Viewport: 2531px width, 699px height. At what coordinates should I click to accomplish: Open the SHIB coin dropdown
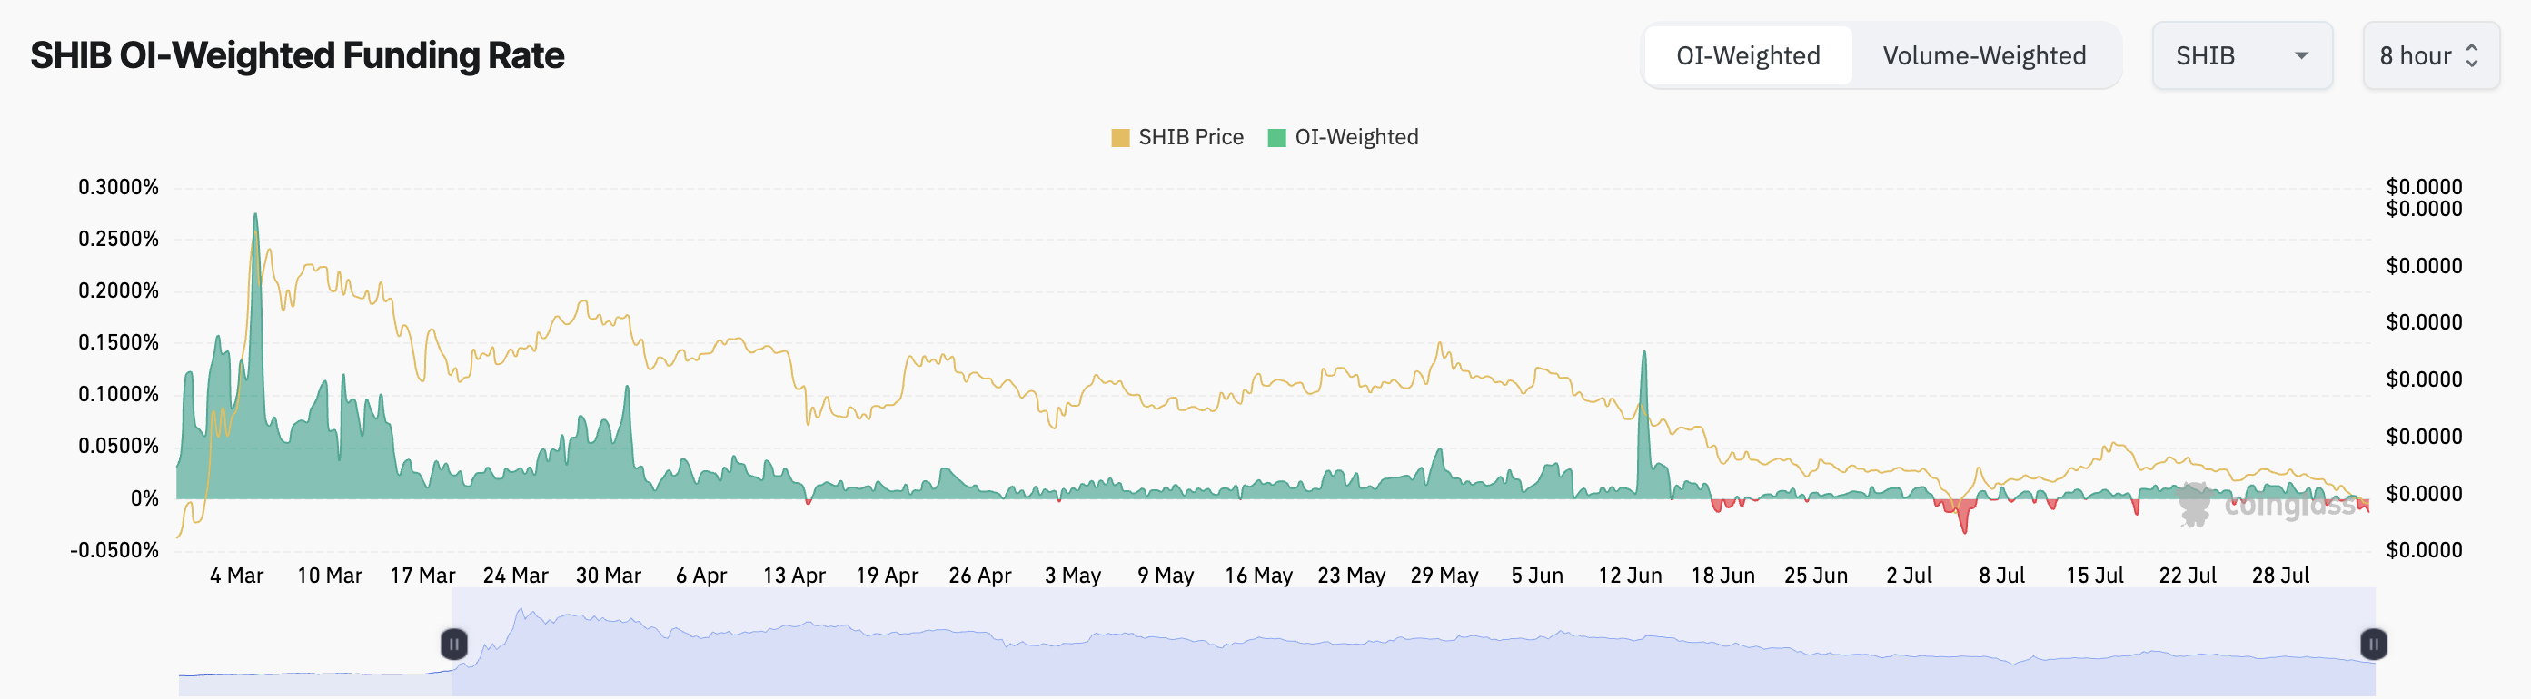pos(2240,56)
